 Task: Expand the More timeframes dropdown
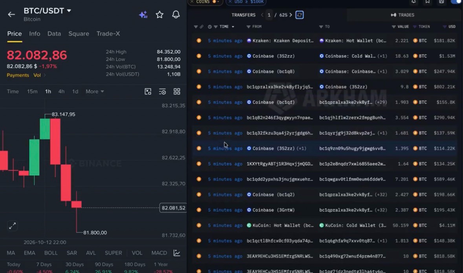tap(95, 91)
